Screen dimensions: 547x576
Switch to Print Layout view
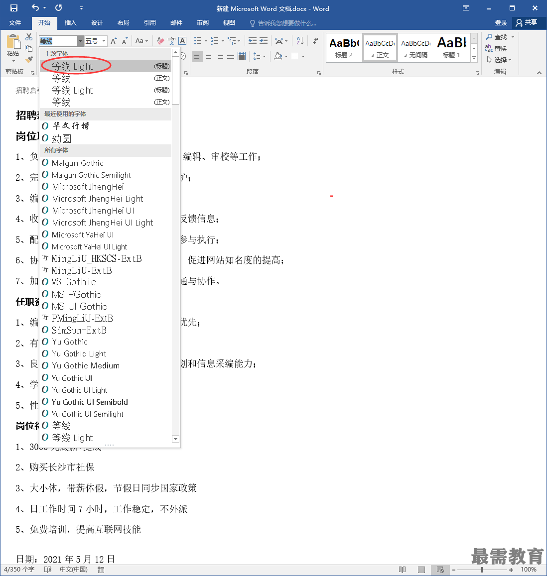coord(421,570)
